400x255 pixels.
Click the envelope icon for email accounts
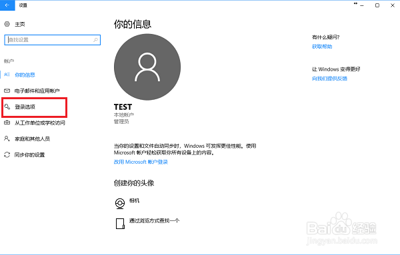tap(7, 91)
